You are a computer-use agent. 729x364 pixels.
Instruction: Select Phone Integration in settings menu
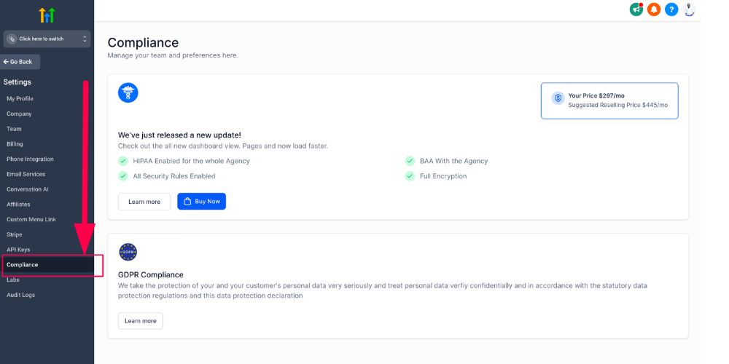[x=30, y=159]
